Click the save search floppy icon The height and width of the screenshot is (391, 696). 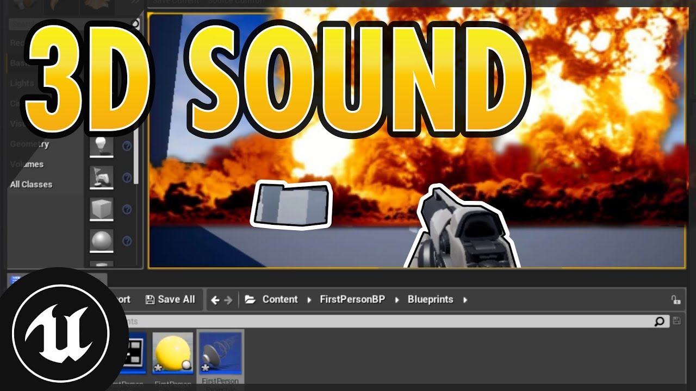676,321
